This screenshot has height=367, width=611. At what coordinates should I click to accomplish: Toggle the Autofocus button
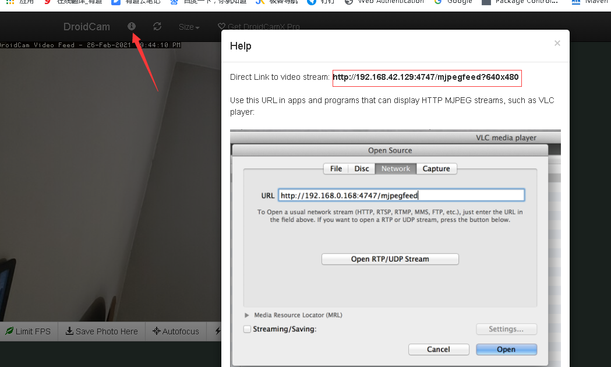(176, 331)
